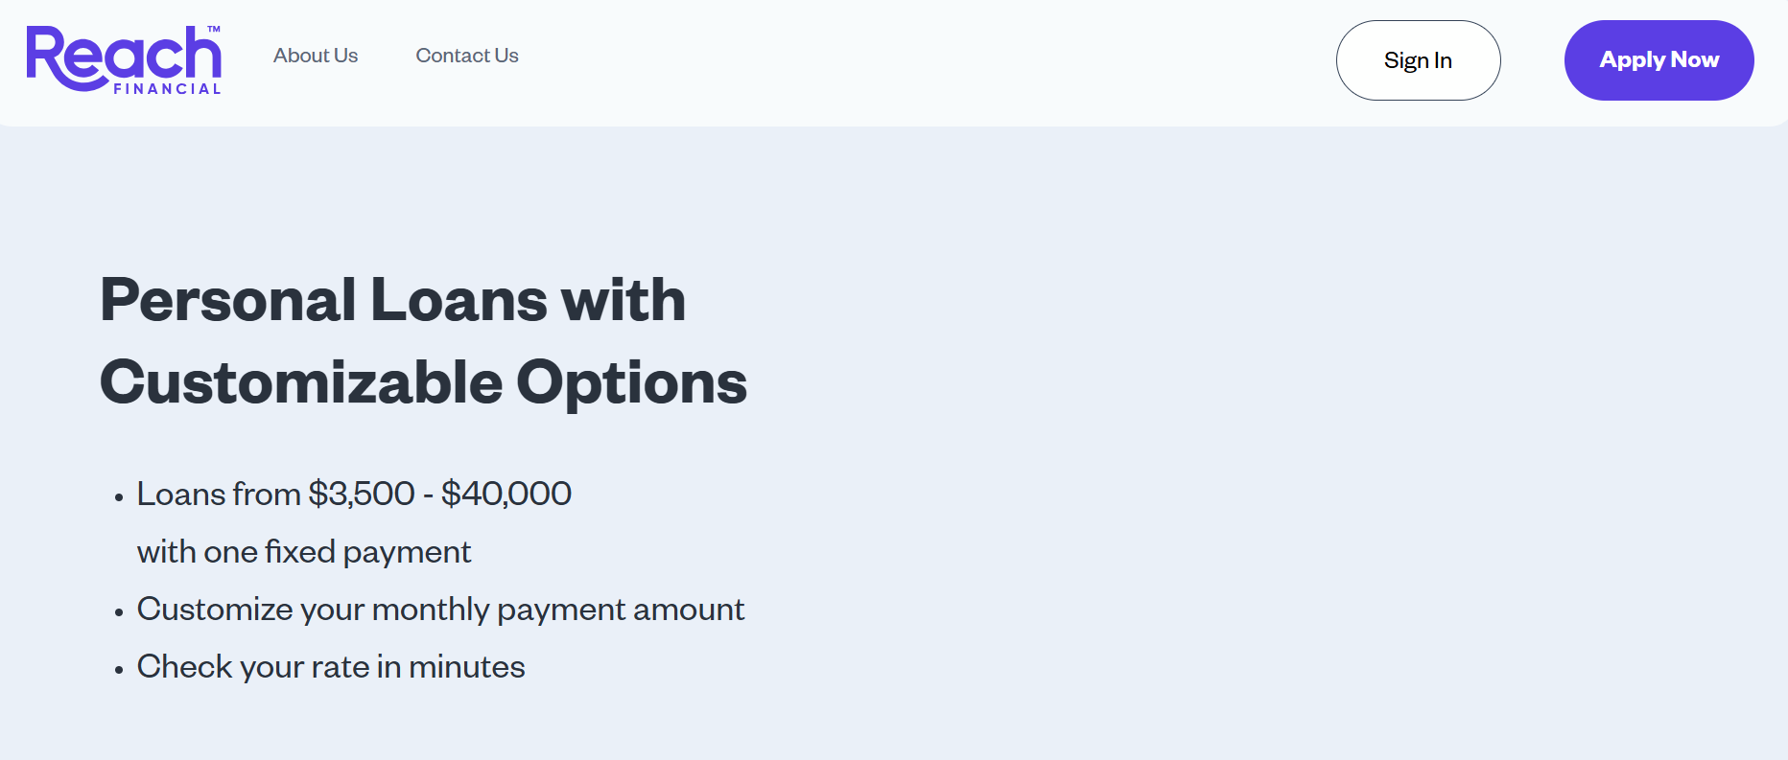The width and height of the screenshot is (1788, 760).
Task: Click the 'Customizable Options' heading line
Action: 423,382
